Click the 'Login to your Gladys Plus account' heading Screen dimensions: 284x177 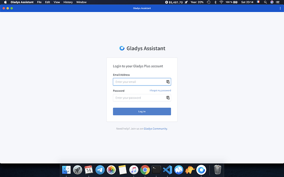coord(138,66)
